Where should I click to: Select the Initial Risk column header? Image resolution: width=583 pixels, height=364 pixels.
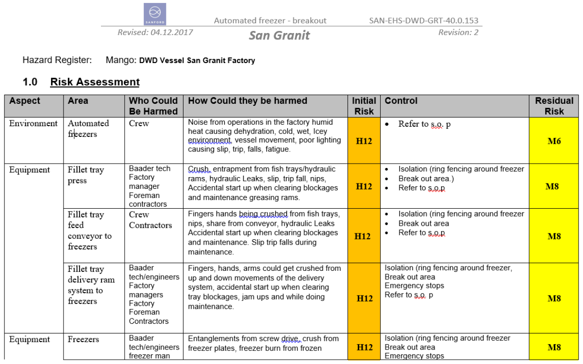[364, 106]
